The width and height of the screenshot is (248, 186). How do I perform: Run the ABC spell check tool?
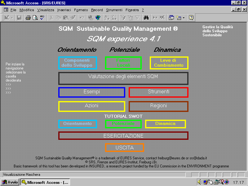point(42,18)
